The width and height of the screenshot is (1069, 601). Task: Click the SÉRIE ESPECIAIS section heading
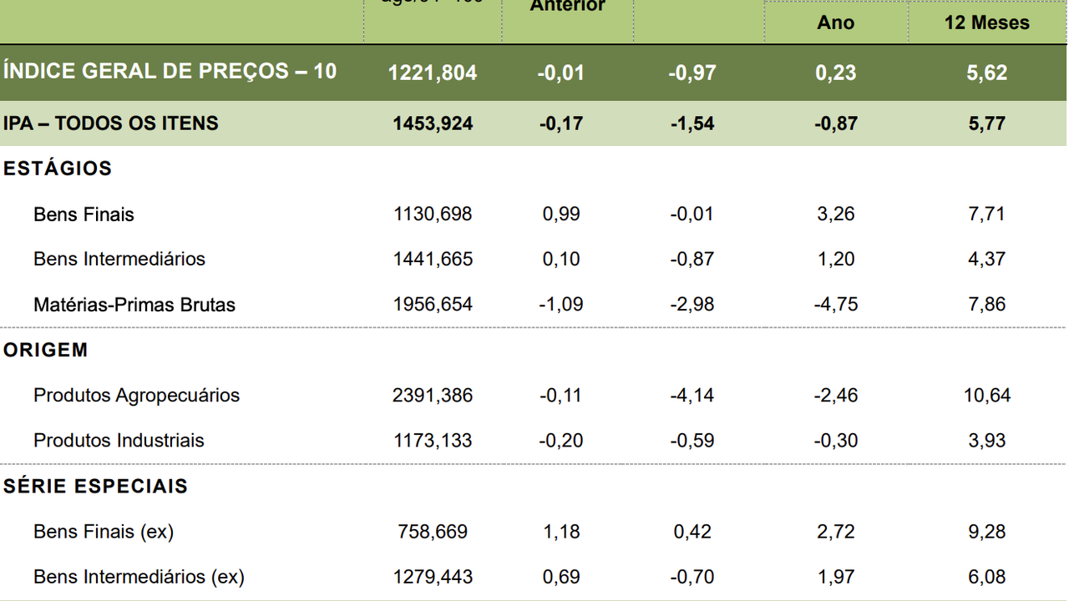(x=95, y=487)
